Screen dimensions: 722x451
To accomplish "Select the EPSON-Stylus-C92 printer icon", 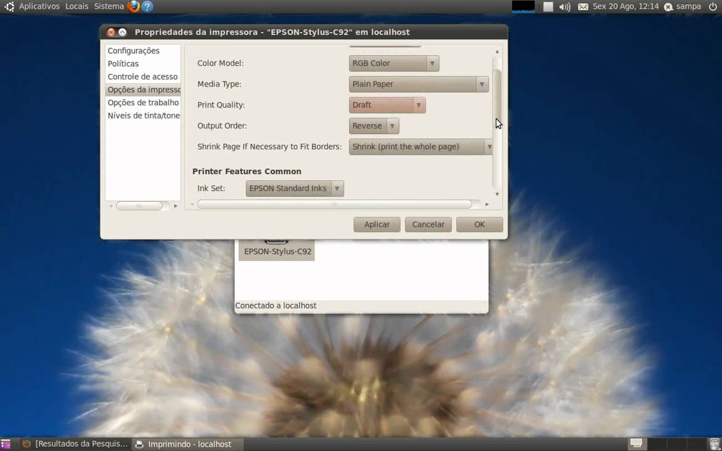I will [x=277, y=249].
